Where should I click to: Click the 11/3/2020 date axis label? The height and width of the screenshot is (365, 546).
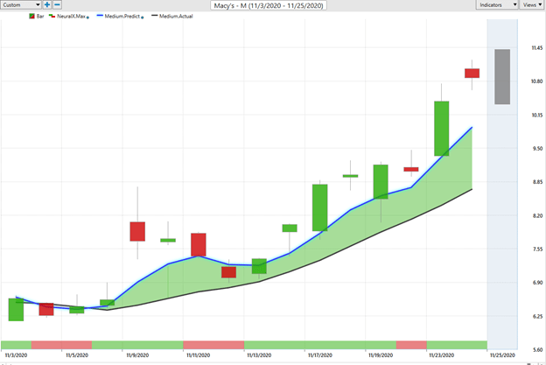click(x=14, y=356)
